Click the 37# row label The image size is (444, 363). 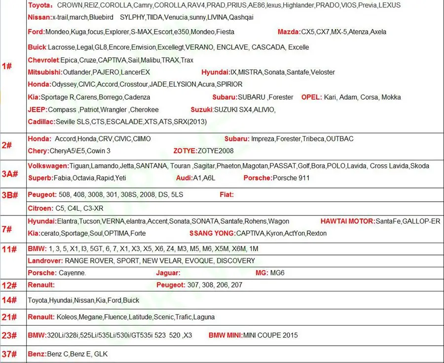coord(9,354)
